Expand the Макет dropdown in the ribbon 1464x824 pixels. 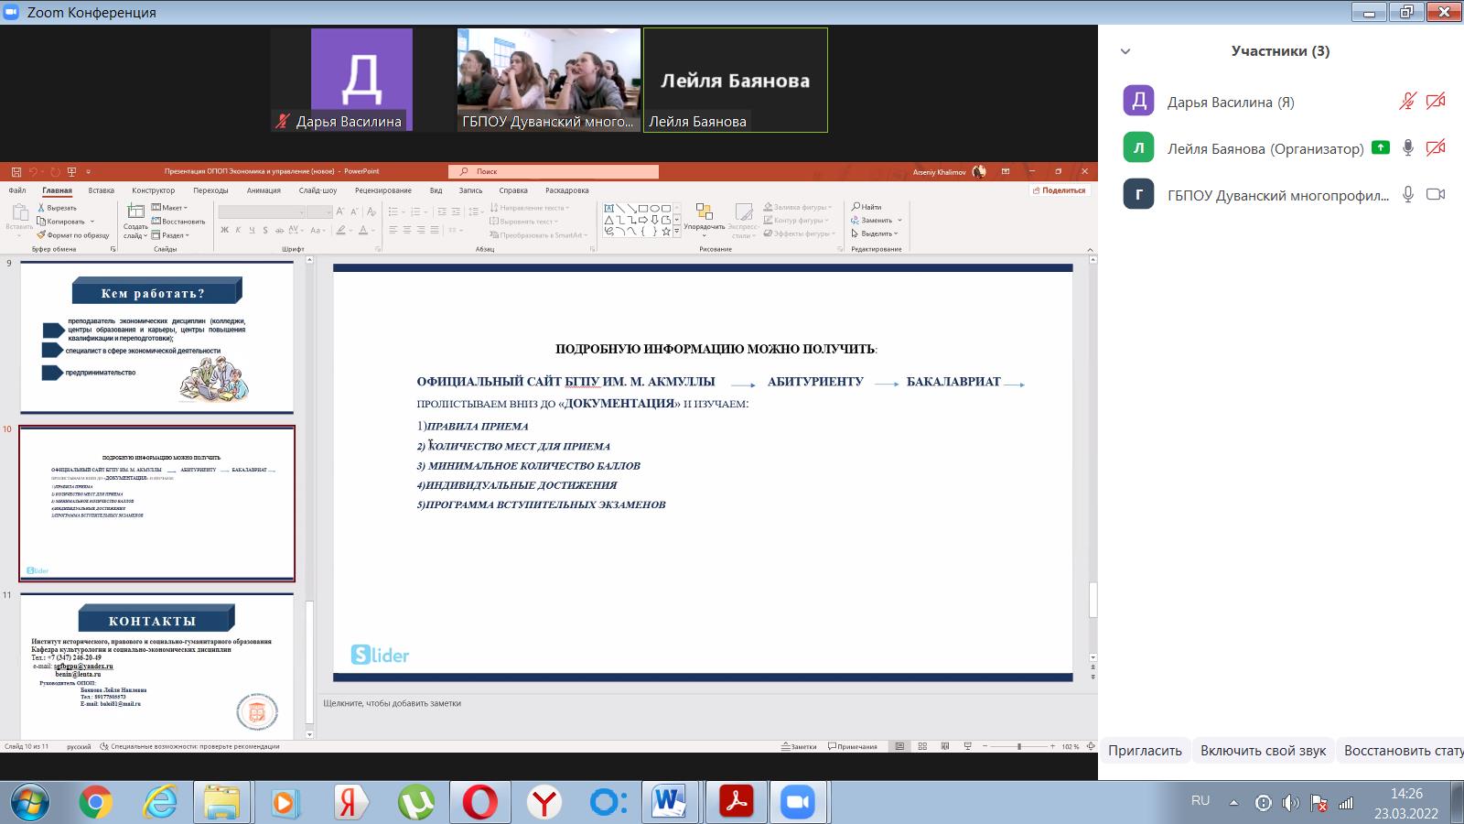click(x=171, y=208)
